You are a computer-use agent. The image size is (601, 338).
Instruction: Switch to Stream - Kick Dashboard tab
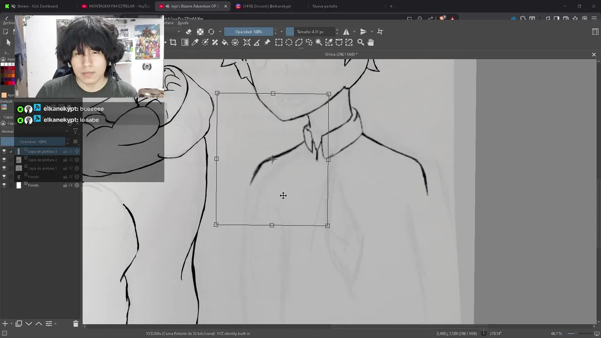[38, 6]
